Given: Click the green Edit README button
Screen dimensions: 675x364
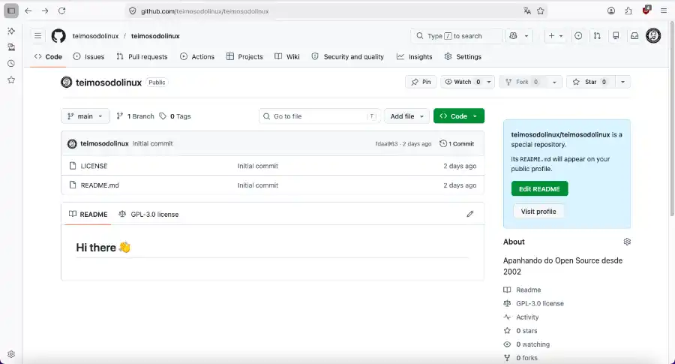Looking at the screenshot, I should (539, 188).
